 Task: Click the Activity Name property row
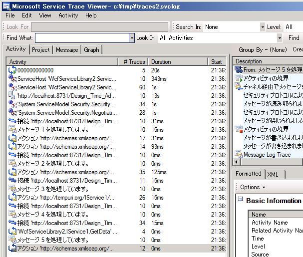click(x=276, y=223)
